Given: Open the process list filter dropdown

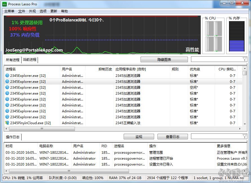Looking at the screenshot, I should pyautogui.click(x=245, y=59).
